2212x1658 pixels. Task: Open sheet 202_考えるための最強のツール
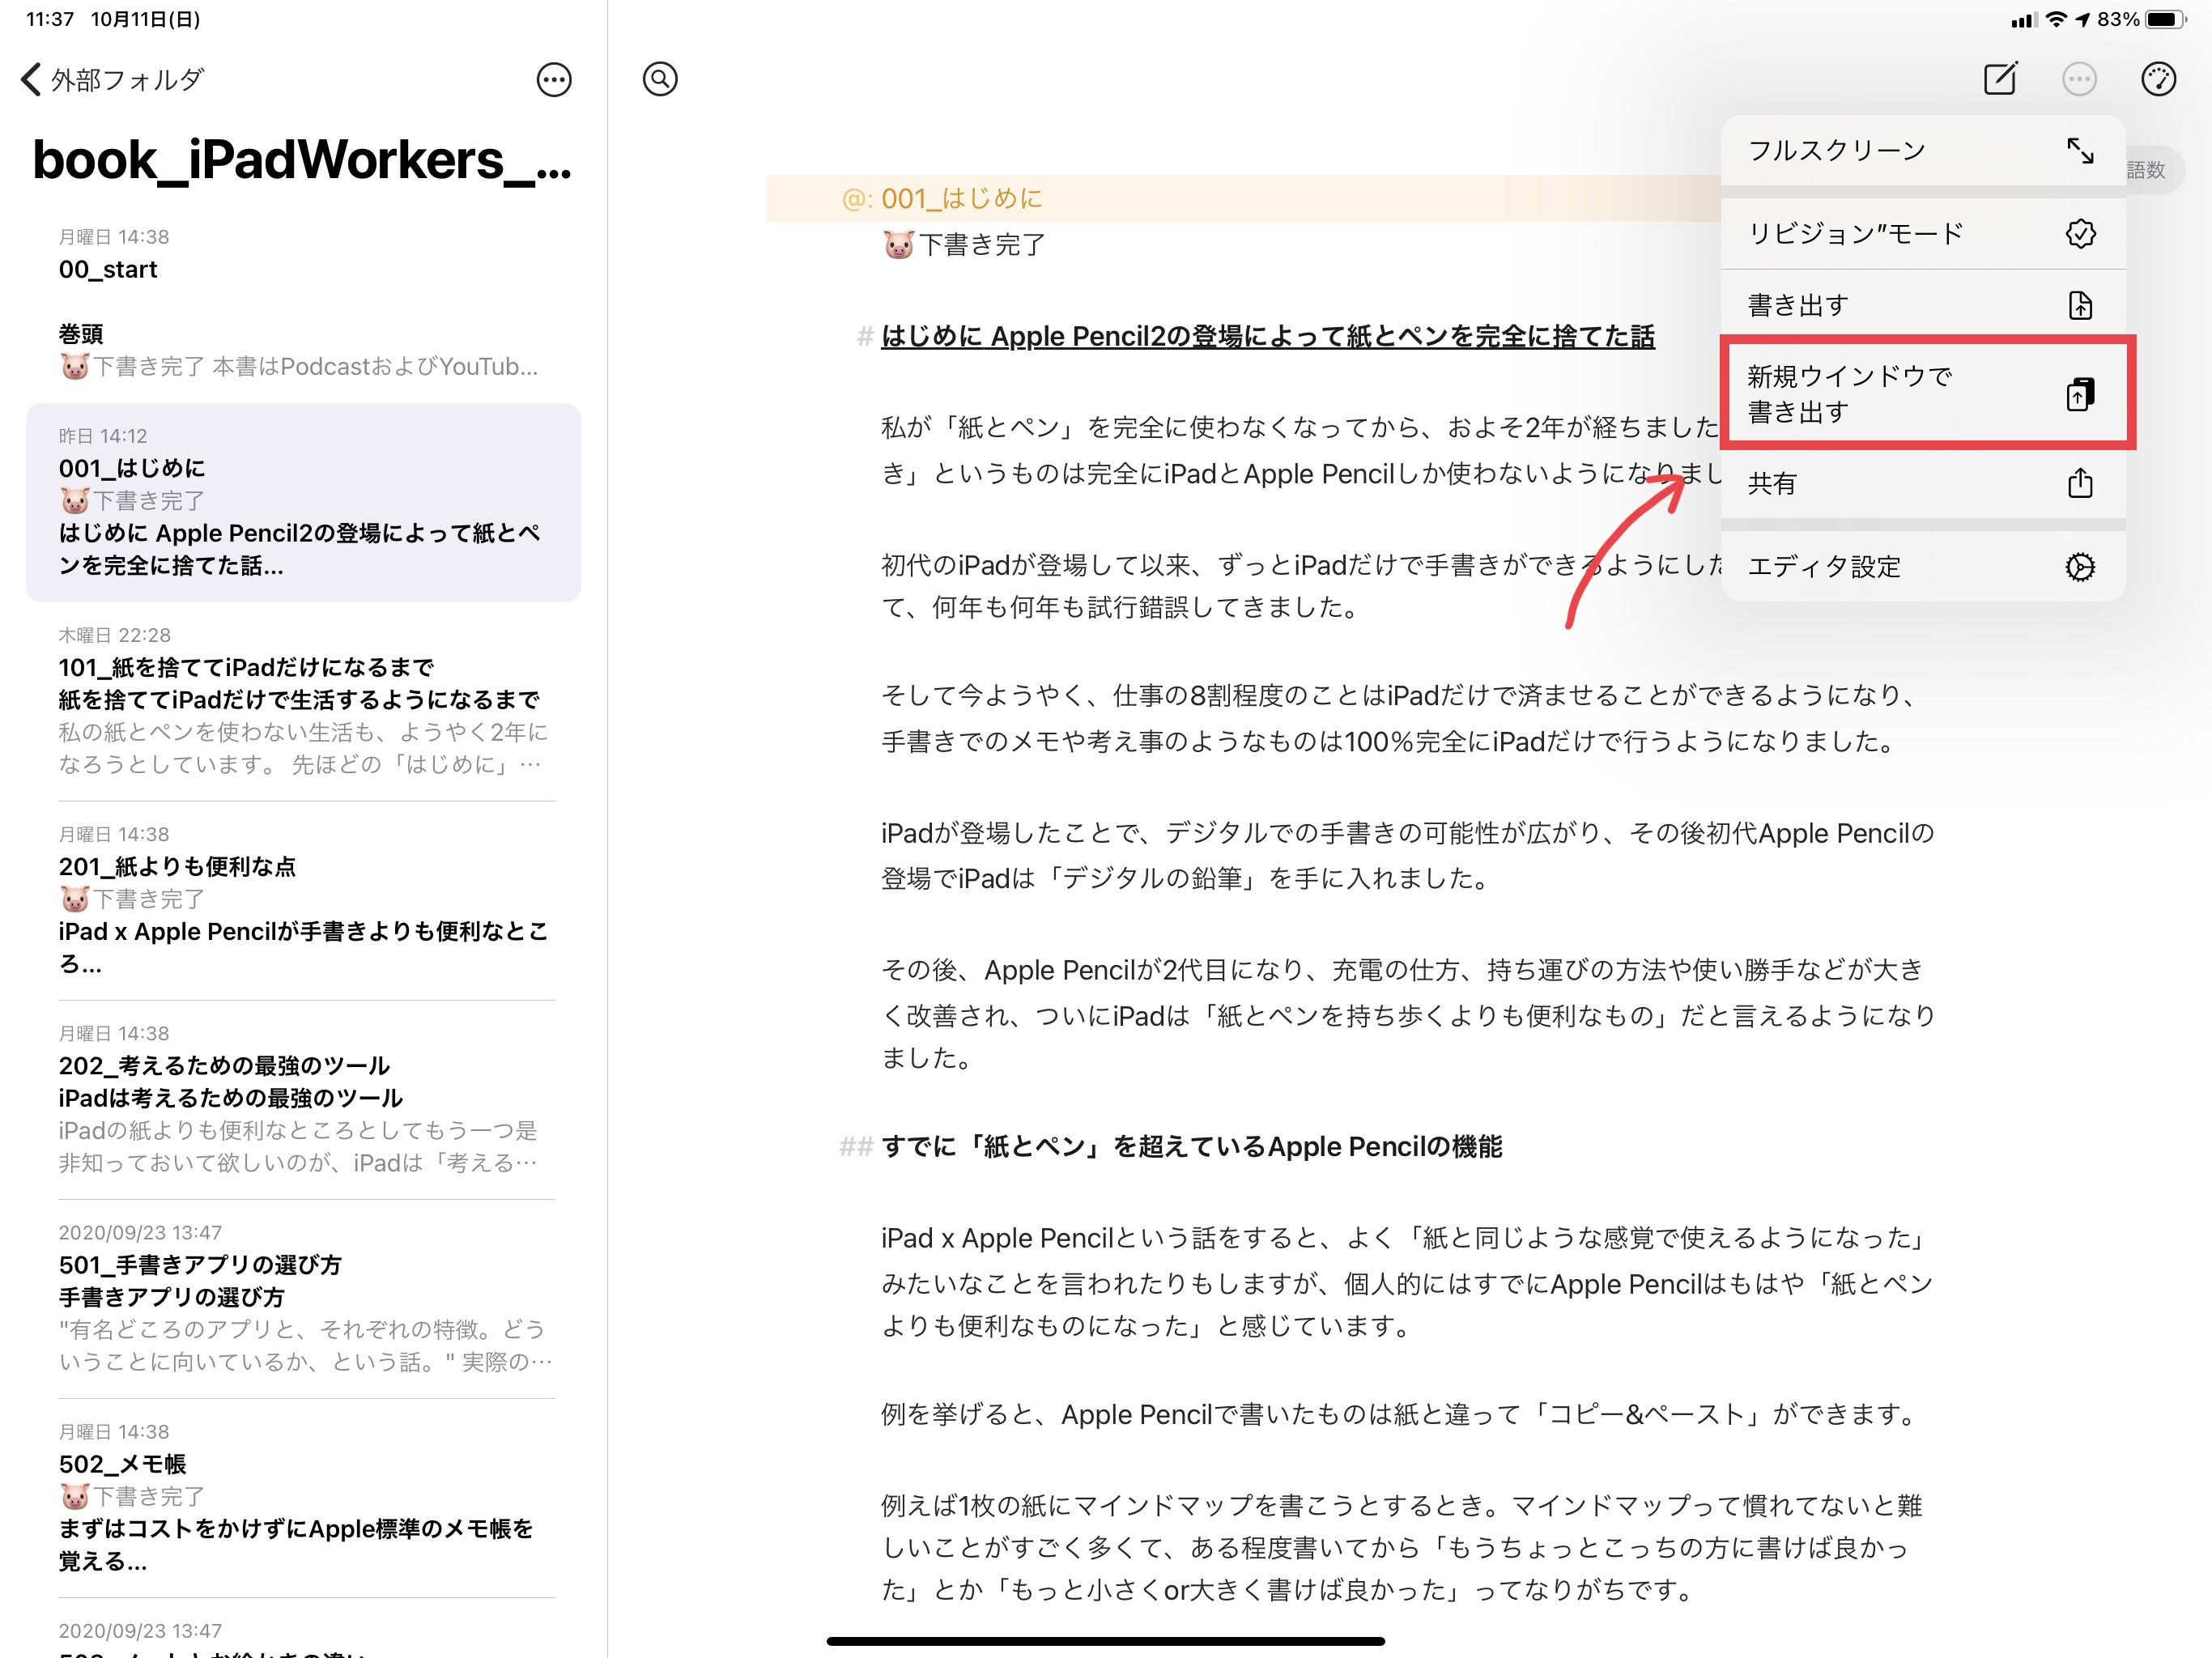303,1099
